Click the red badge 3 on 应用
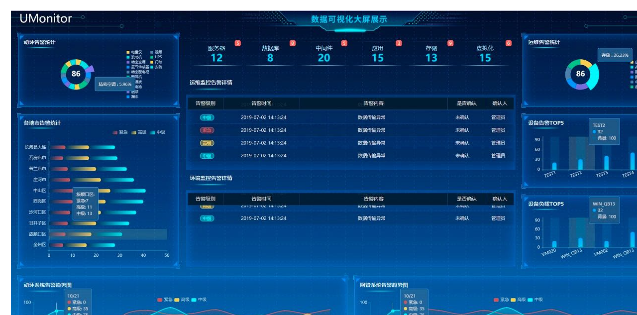Viewport: 637px width, 315px height. pos(399,43)
